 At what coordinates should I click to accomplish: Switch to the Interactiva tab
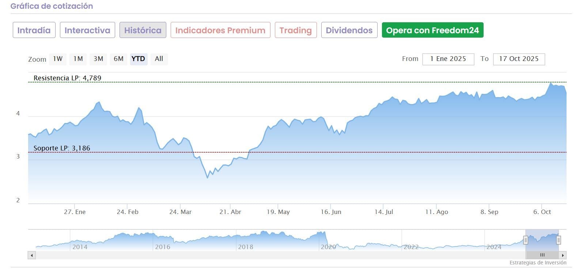[x=87, y=30]
